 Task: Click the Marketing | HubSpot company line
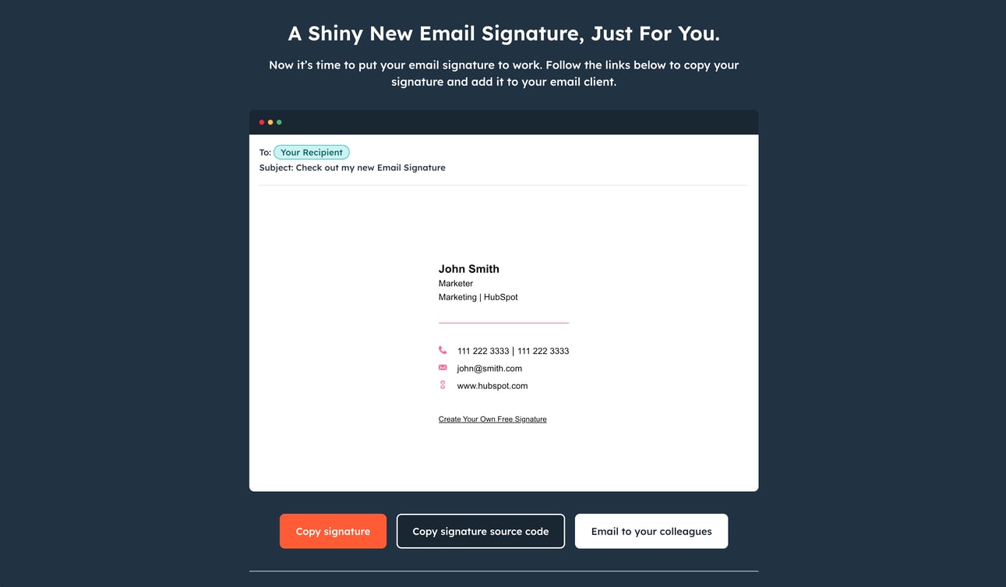point(478,297)
